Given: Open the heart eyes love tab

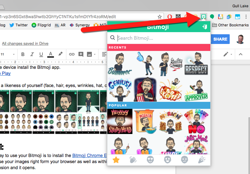Looking at the screenshot, I should click(x=150, y=160).
